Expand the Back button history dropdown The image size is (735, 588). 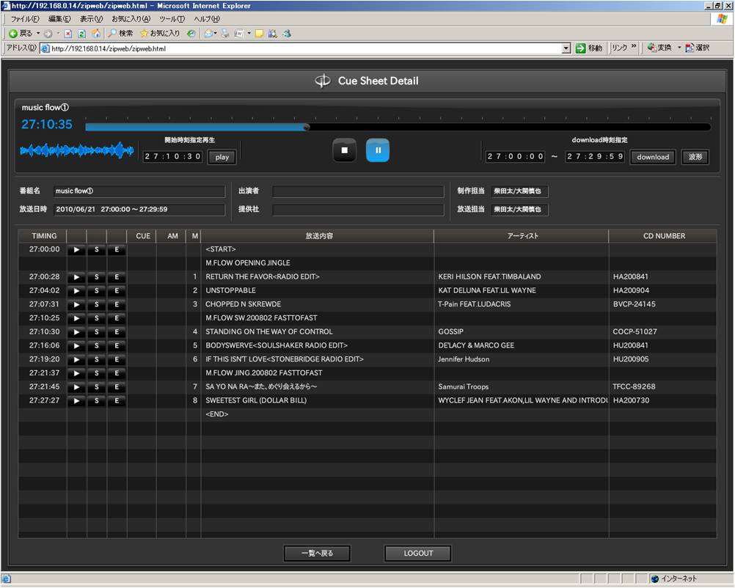(38, 34)
